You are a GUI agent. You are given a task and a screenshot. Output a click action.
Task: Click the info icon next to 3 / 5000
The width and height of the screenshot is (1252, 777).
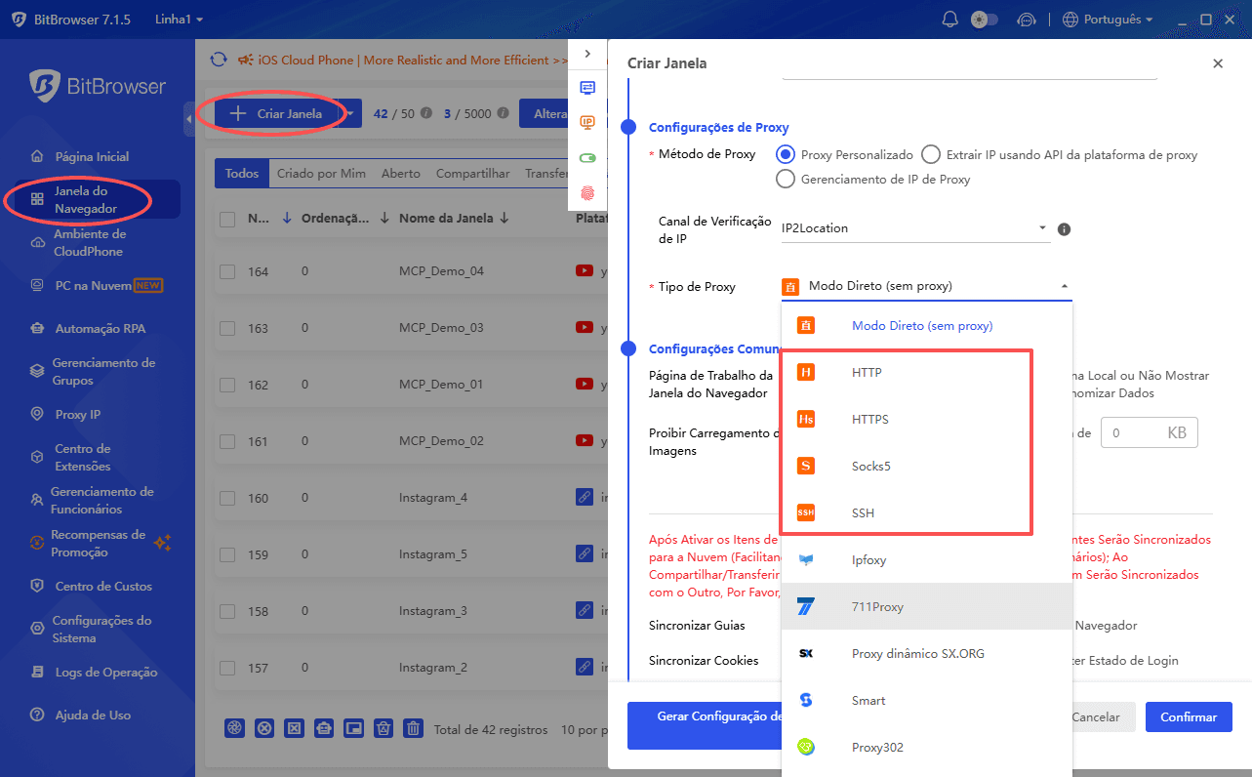[x=503, y=113]
